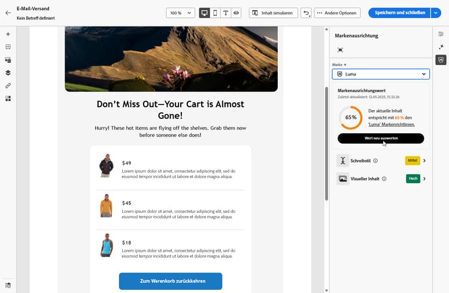Viewport: 449px width, 293px height.
Task: Select the $45 orange hoodie image
Action: tap(106, 206)
